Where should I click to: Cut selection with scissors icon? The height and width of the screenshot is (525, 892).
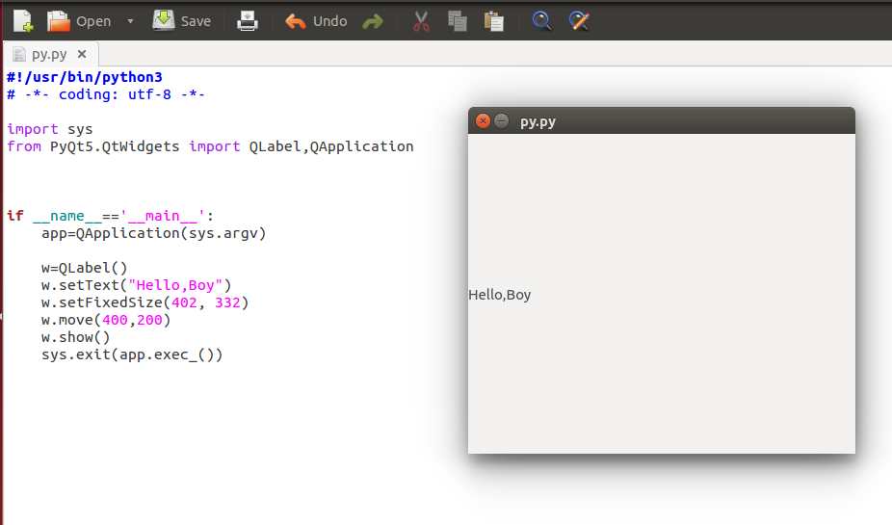point(421,21)
